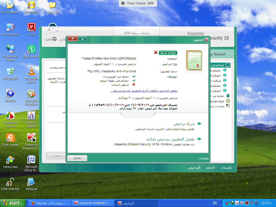Click the license key GUID text
This screenshot has width=276, height=207.
pyautogui.click(x=109, y=58)
